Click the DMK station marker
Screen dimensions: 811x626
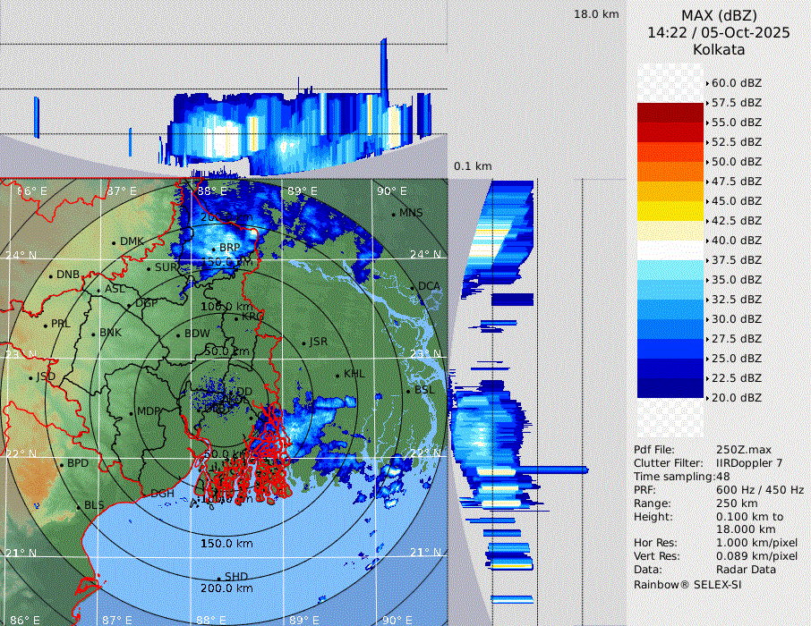click(x=114, y=242)
